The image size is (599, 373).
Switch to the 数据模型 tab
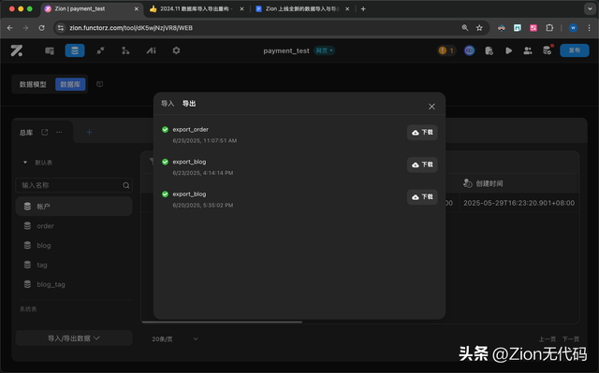pos(33,84)
